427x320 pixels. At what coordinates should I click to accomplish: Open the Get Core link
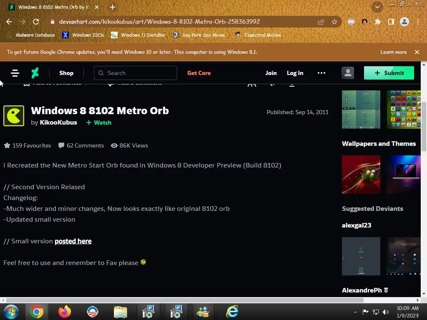coord(199,73)
